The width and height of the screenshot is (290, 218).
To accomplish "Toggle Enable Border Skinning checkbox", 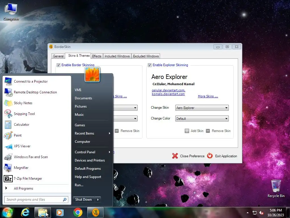I will [58, 65].
